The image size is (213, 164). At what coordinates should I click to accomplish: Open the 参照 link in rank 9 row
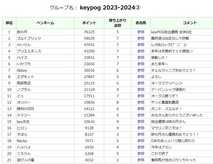141,83
